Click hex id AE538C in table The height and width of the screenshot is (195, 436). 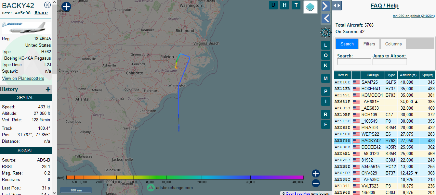(342, 180)
